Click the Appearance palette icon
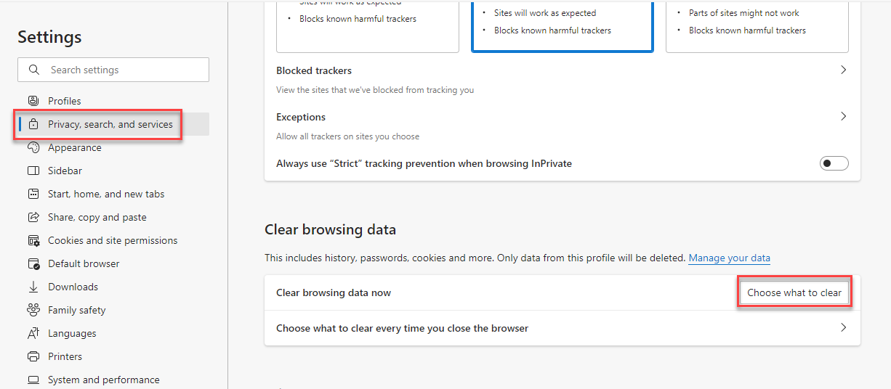 (x=33, y=147)
